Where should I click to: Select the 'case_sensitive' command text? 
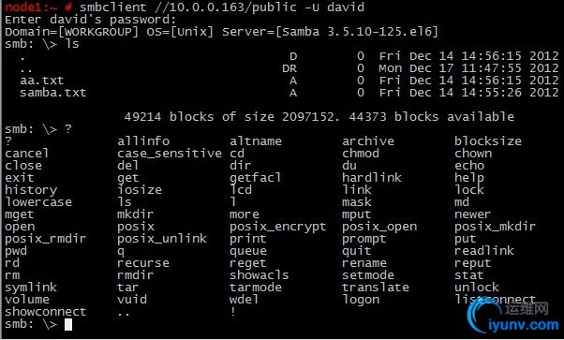coord(169,154)
